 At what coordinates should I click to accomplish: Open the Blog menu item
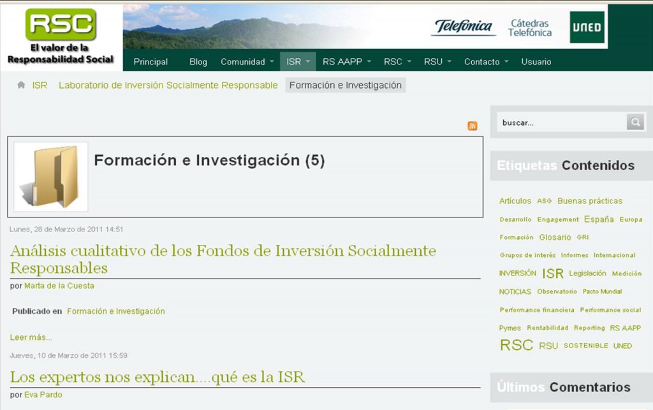(x=198, y=62)
